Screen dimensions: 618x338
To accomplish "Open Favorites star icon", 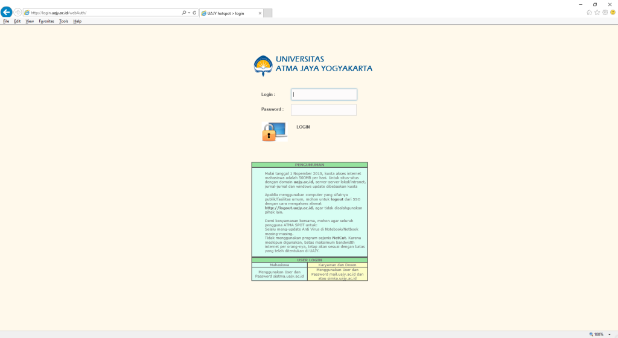I will click(597, 12).
